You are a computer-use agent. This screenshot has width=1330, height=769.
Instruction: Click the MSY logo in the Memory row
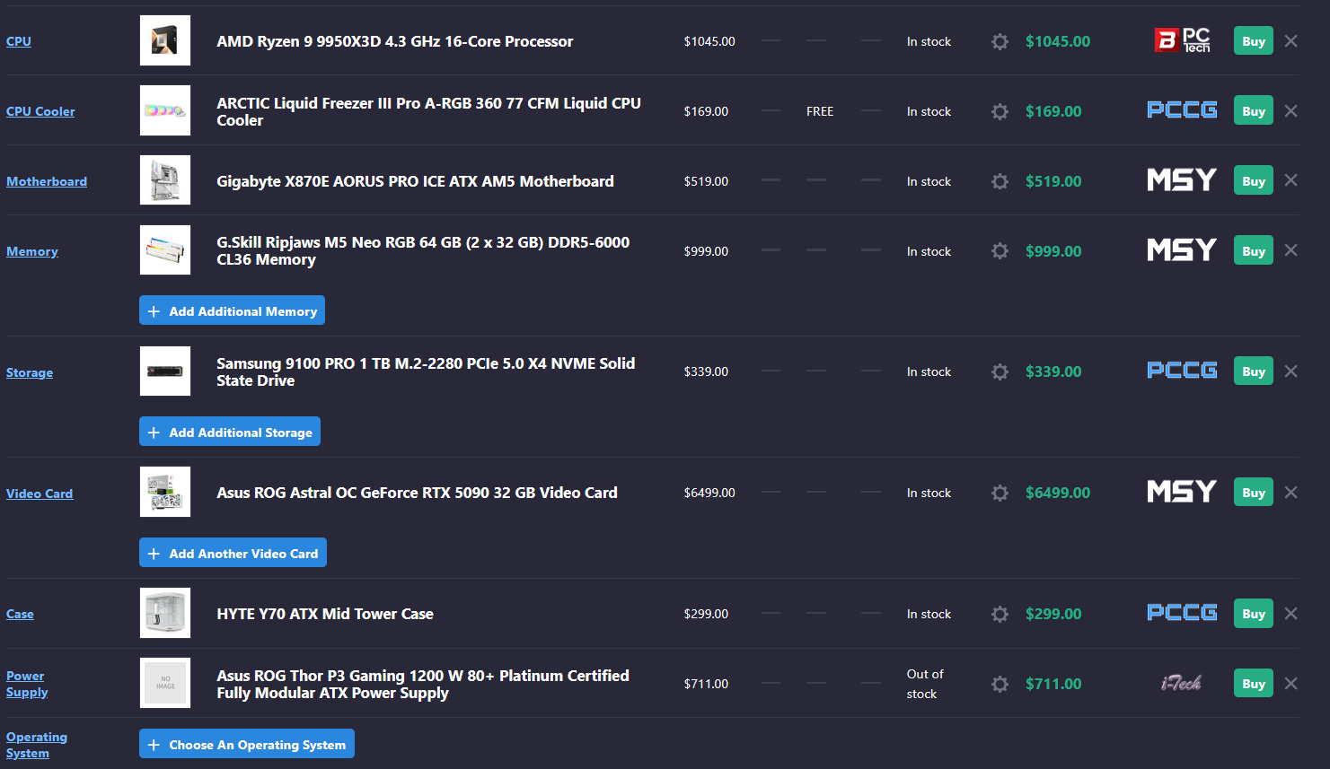(1182, 250)
